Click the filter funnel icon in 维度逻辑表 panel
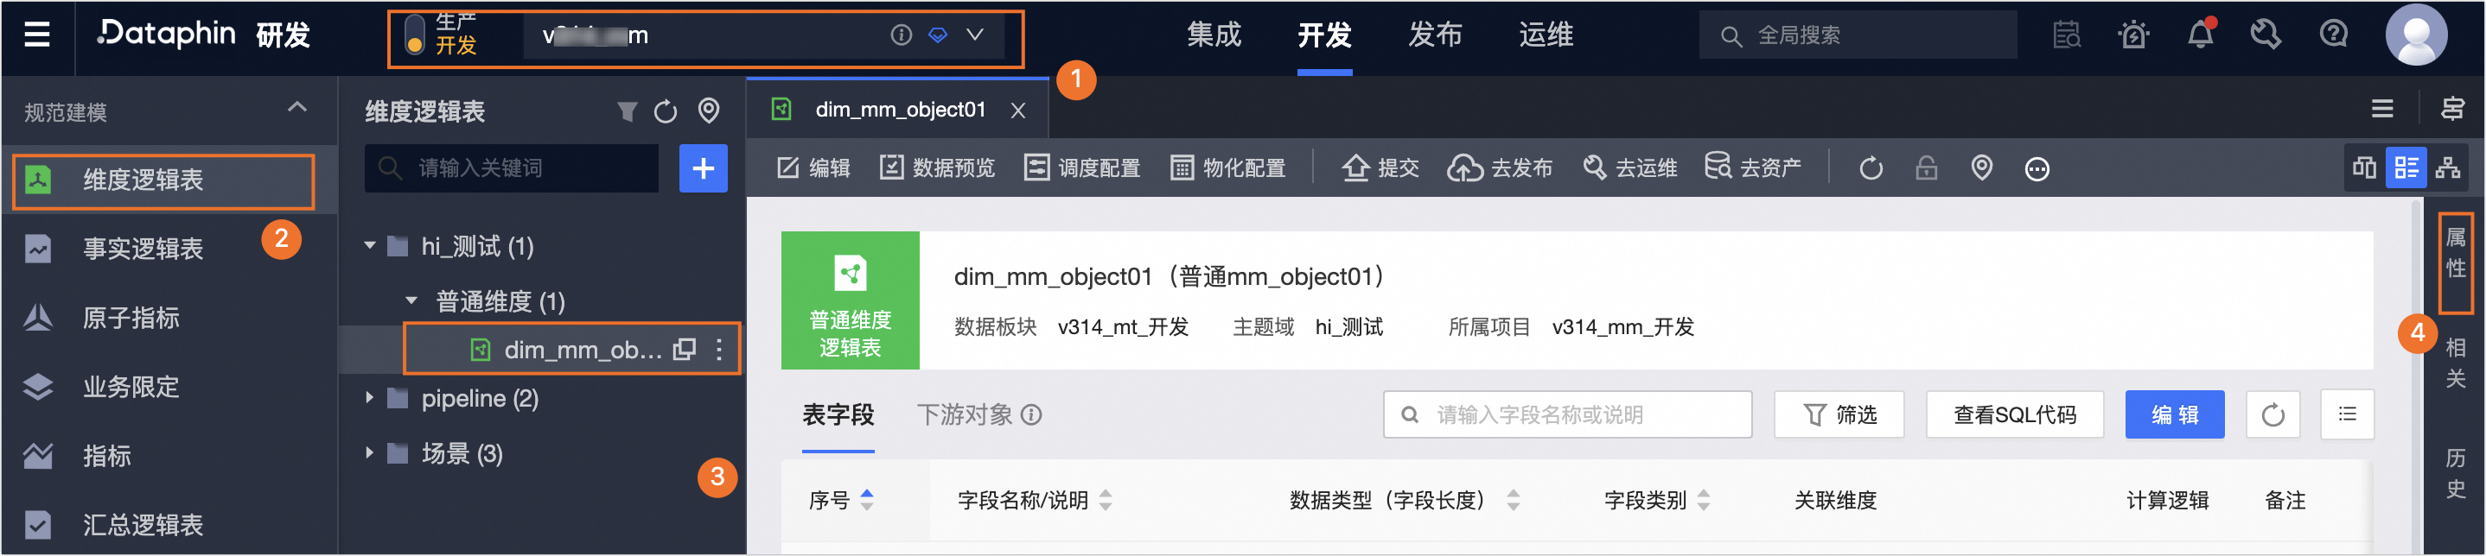This screenshot has height=556, width=2486. coord(627,111)
